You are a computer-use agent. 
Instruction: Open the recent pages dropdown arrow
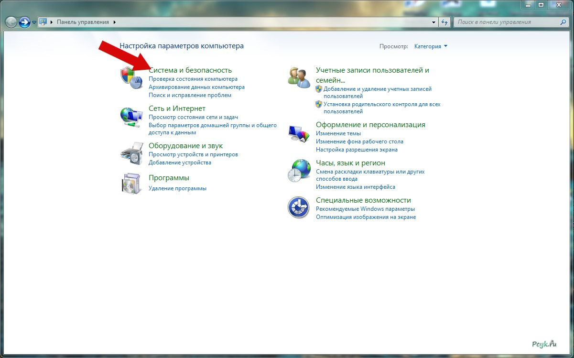coord(34,22)
